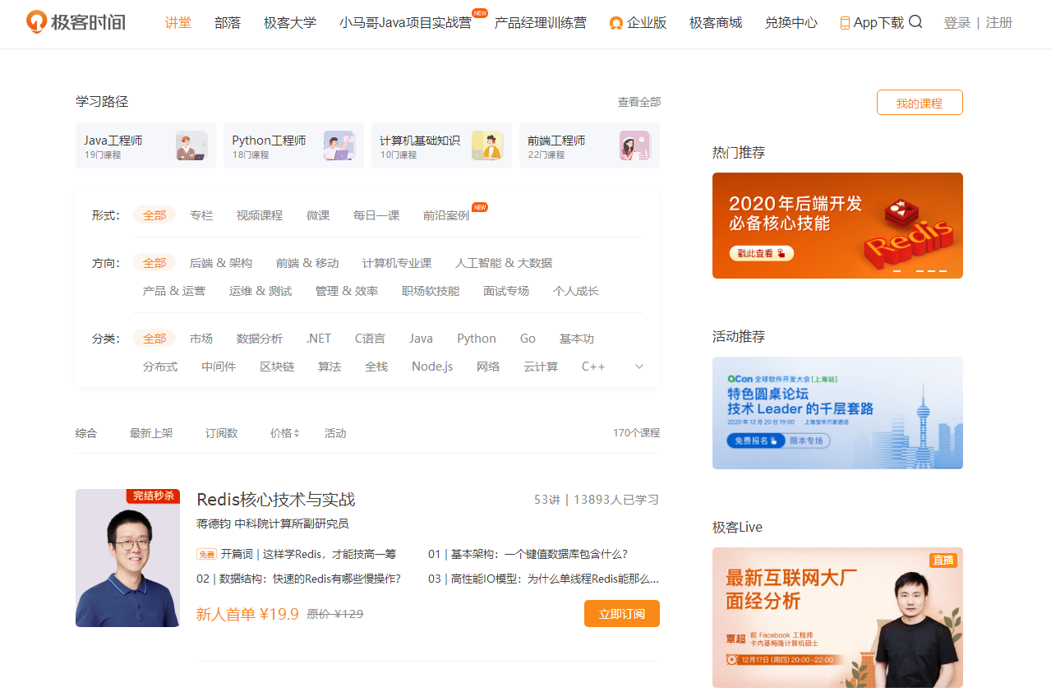Screen dimensions: 1051x692
Task: Click the 立即订阅 button
Action: click(622, 613)
